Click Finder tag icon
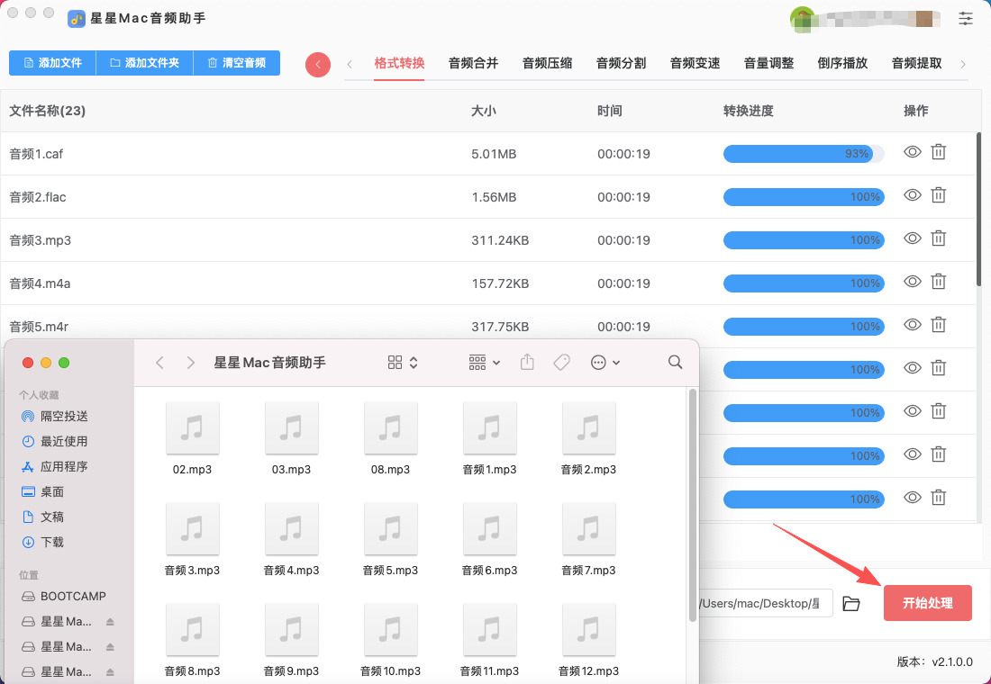991x684 pixels. point(561,362)
